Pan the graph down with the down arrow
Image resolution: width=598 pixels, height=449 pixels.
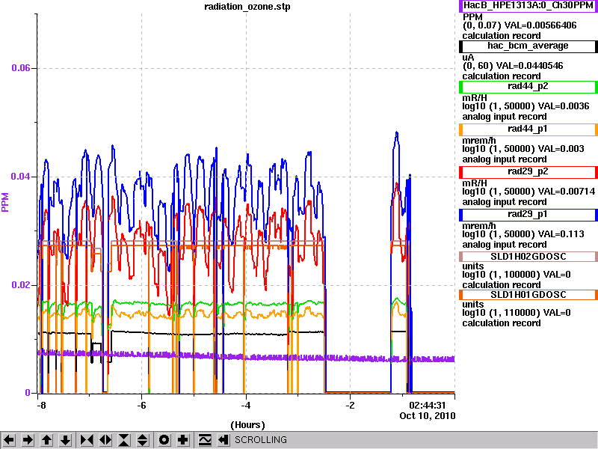click(65, 440)
